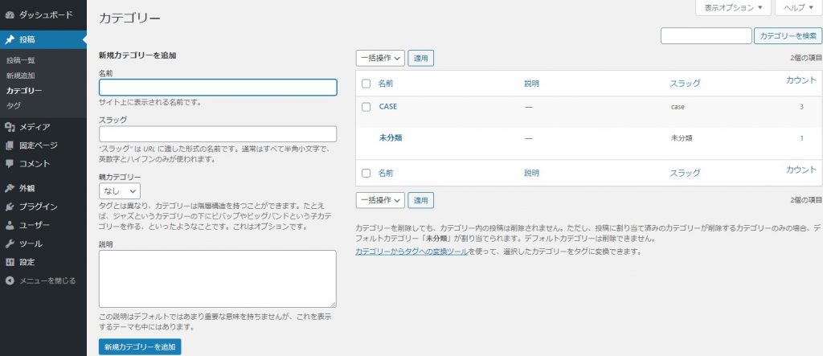
Task: Sort by スラッグ column in footer
Action: coord(685,173)
